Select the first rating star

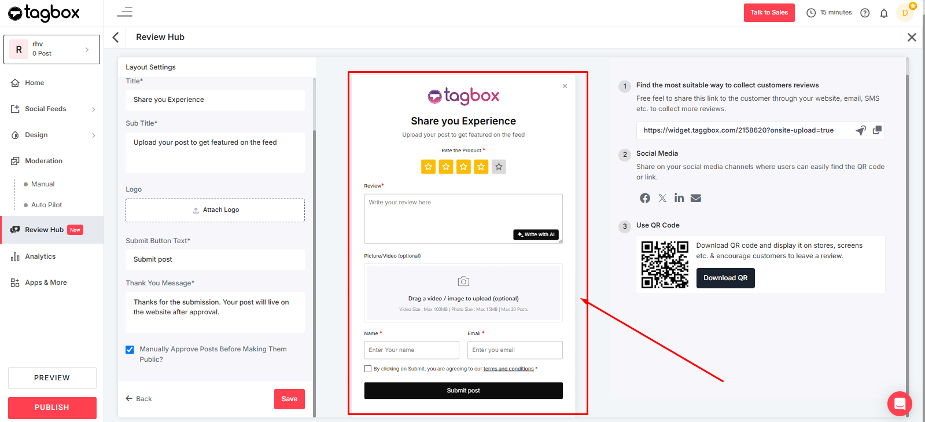click(428, 167)
